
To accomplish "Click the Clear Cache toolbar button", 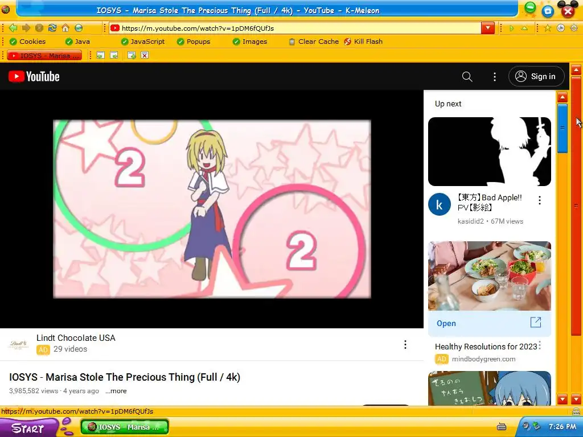I will tap(314, 42).
